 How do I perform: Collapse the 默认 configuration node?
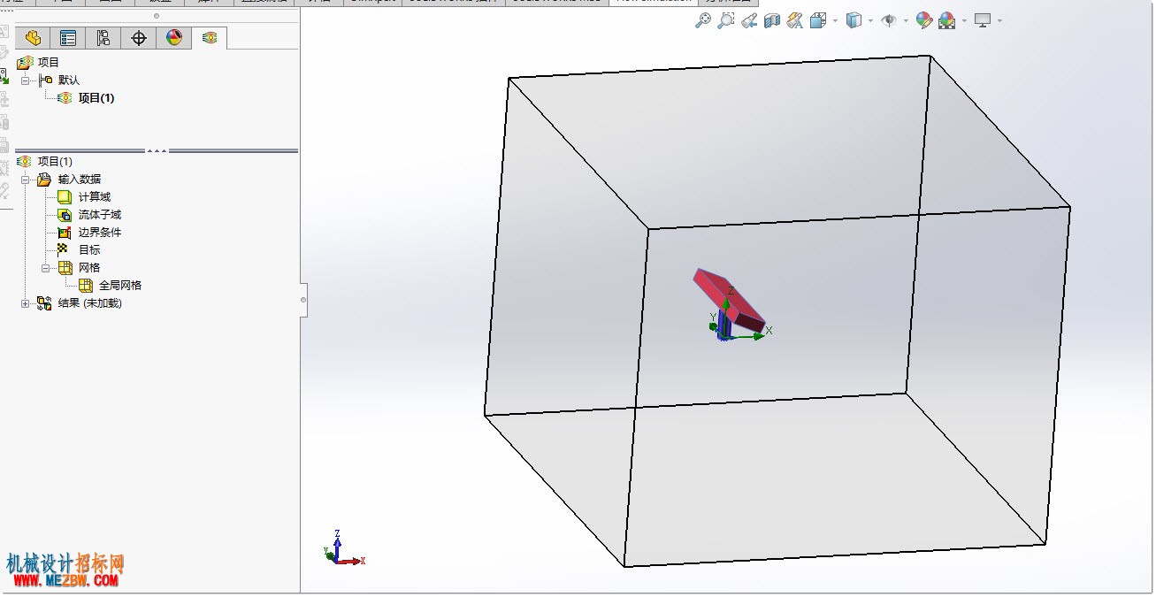[26, 80]
